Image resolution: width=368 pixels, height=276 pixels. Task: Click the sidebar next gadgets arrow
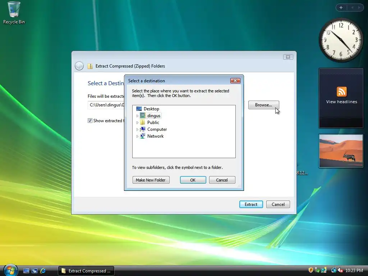pyautogui.click(x=359, y=8)
